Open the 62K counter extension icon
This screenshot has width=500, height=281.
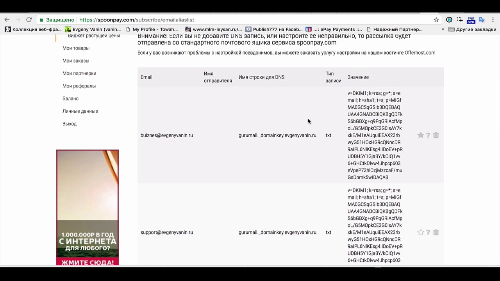click(x=471, y=20)
